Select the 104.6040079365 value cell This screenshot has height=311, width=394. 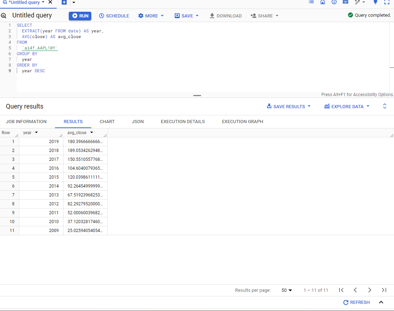pyautogui.click(x=86, y=168)
